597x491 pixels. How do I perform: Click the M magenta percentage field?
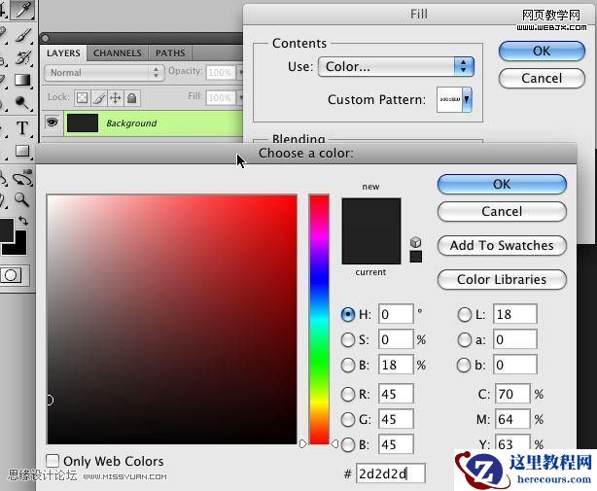tap(512, 419)
